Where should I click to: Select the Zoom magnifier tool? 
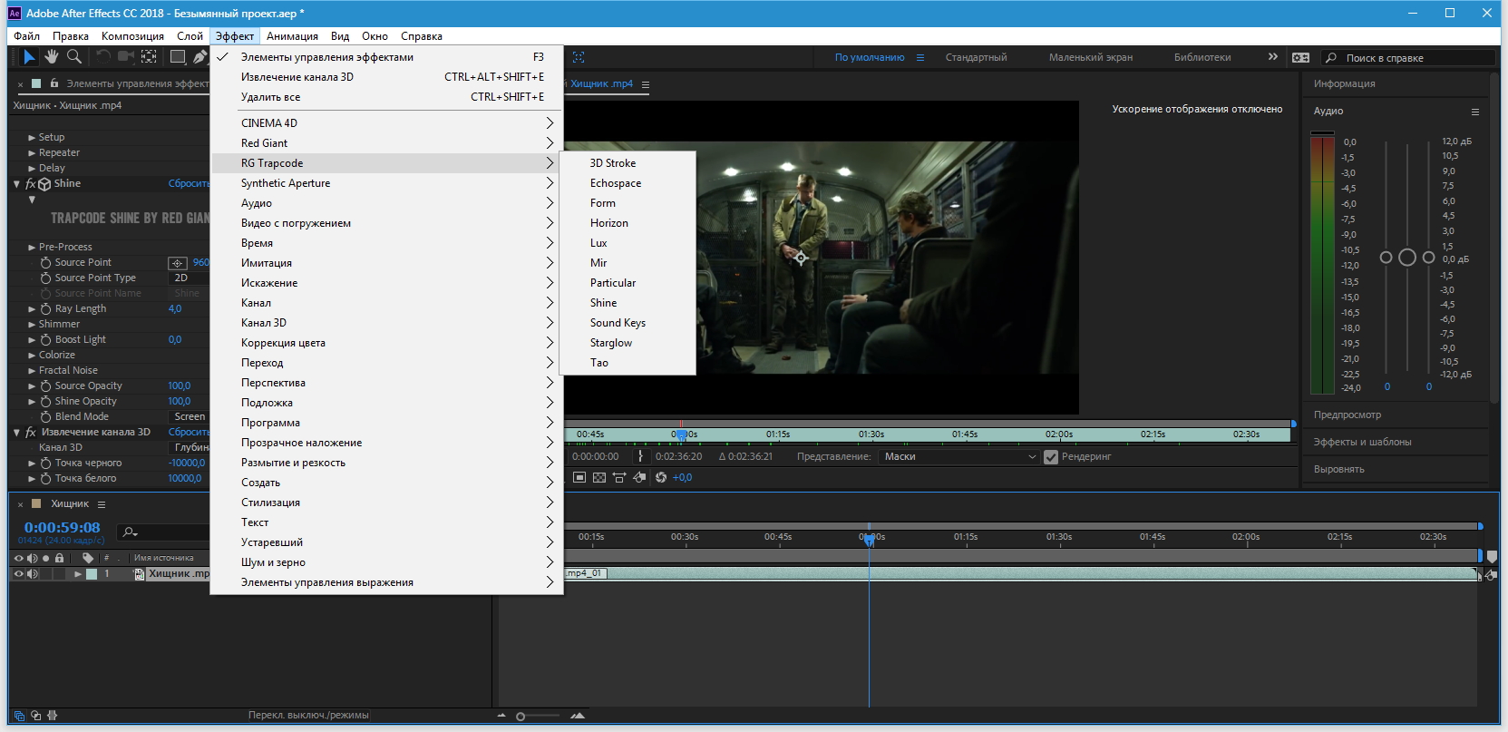[74, 57]
